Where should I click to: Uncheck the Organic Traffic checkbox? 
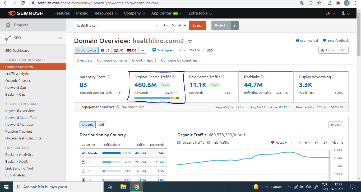pos(179,142)
